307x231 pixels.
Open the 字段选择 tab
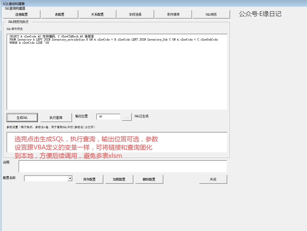[x=135, y=14]
